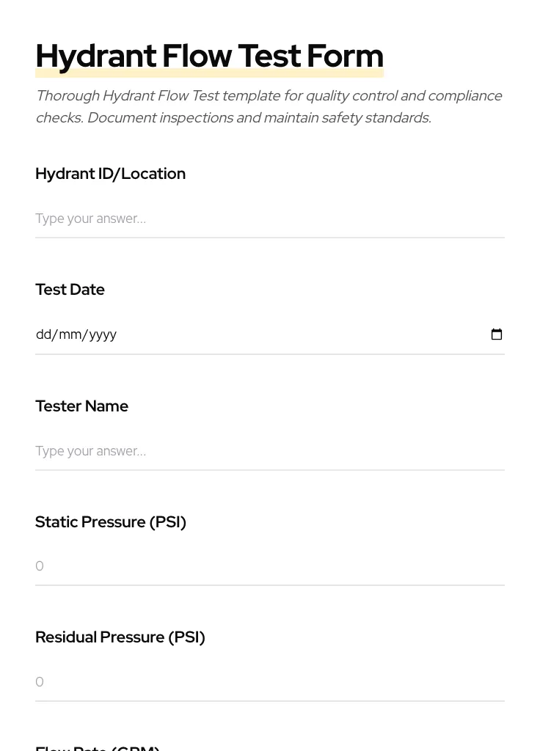The width and height of the screenshot is (540, 751).
Task: Open the date picker calendar icon
Action: (497, 334)
